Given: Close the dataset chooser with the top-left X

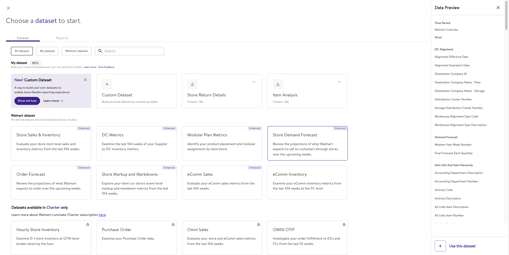Looking at the screenshot, I should pos(8,8).
